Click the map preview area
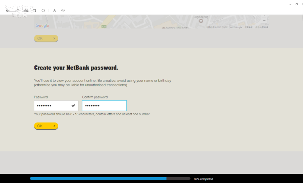Image resolution: width=303 pixels, height=183 pixels. [152, 22]
